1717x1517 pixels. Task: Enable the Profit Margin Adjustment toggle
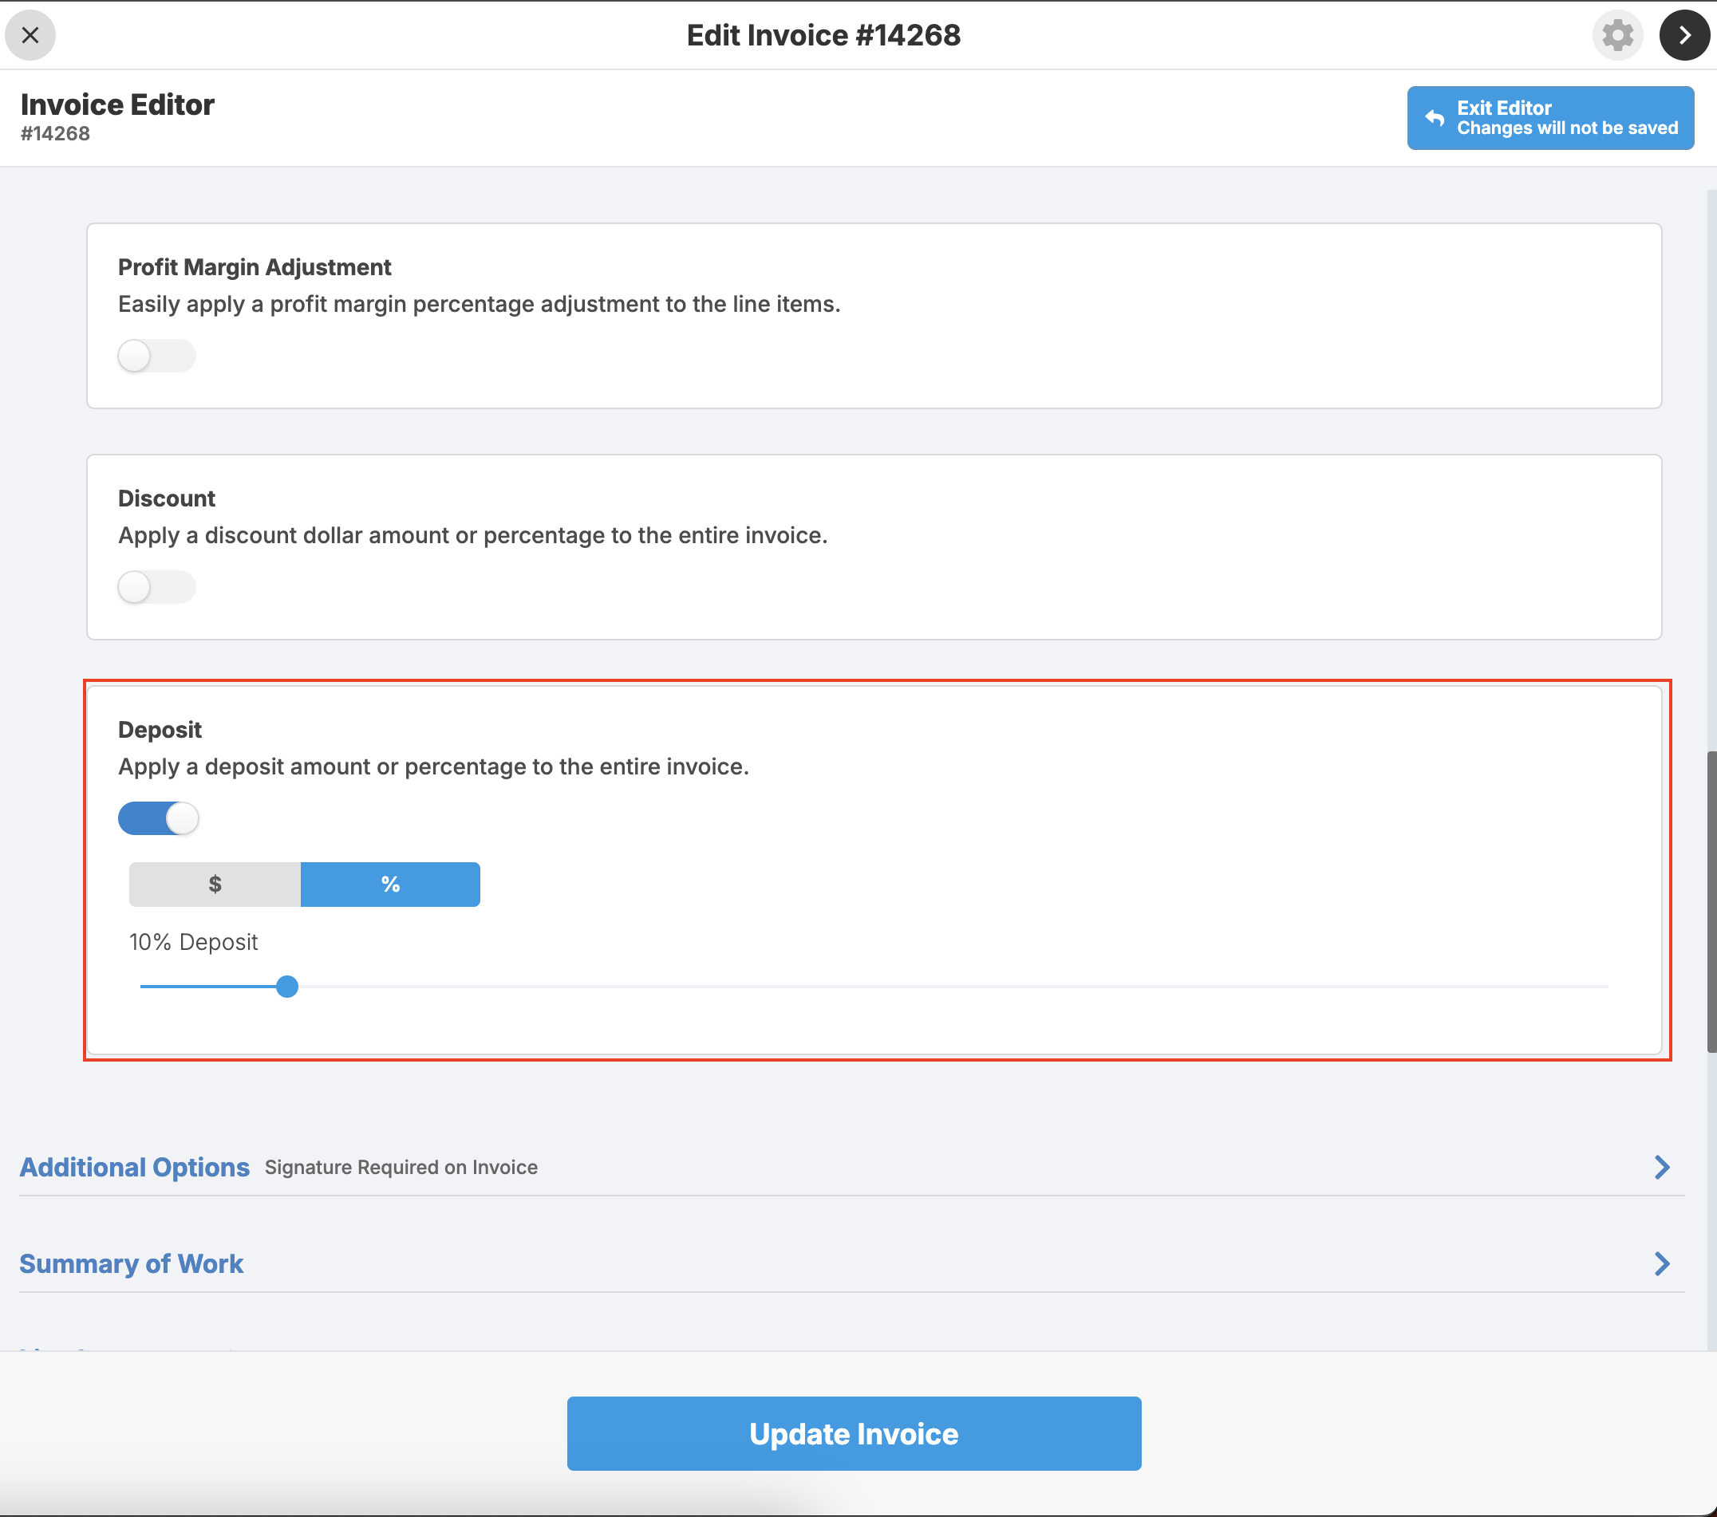(157, 356)
